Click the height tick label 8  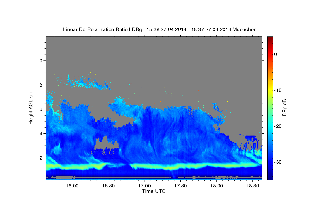[x=41, y=85]
